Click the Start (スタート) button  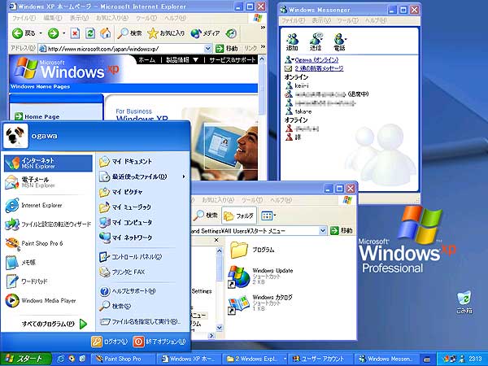[25, 359]
